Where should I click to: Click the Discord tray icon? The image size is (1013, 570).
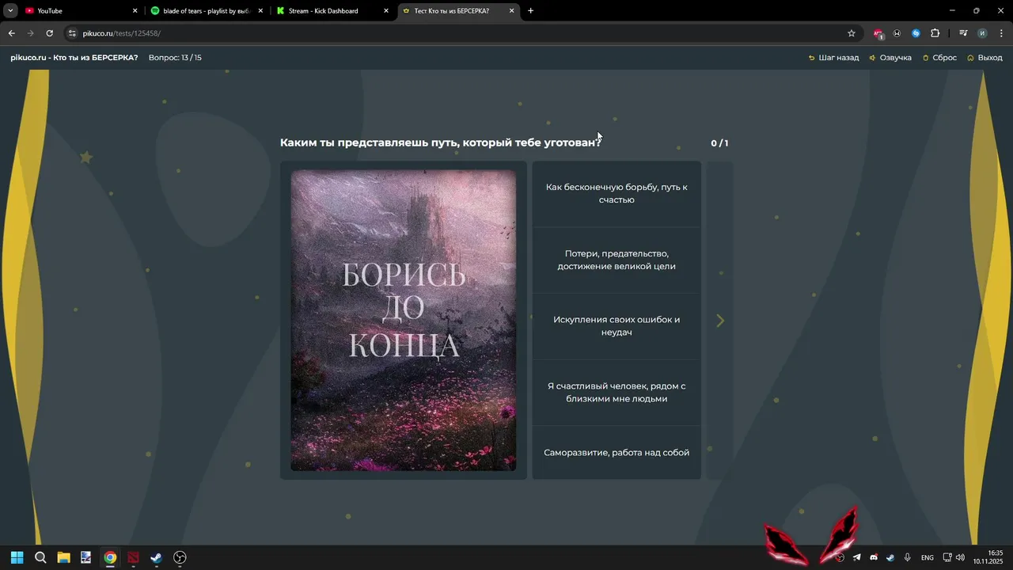tap(874, 557)
